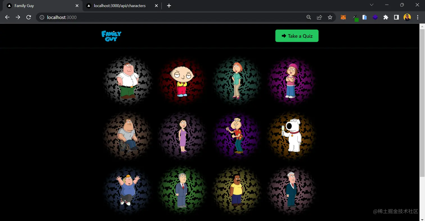The height and width of the screenshot is (221, 425).
Task: Open the MetaMask fox extension
Action: click(343, 17)
